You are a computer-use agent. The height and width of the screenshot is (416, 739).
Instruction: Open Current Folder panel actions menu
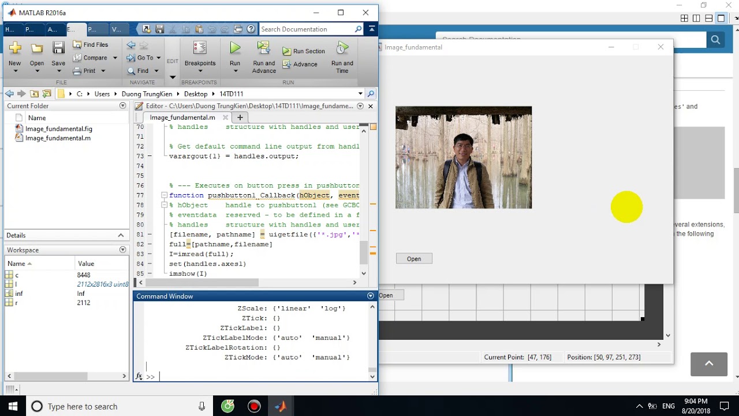click(122, 106)
